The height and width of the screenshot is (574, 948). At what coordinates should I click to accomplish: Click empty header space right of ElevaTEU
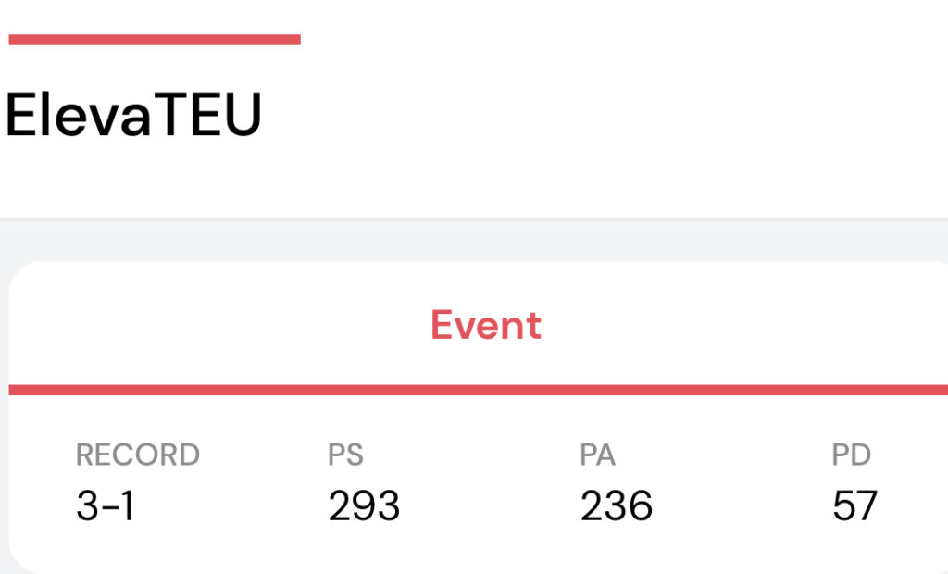(x=605, y=114)
